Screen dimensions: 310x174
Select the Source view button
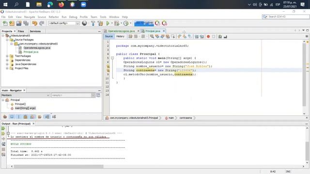[108, 37]
